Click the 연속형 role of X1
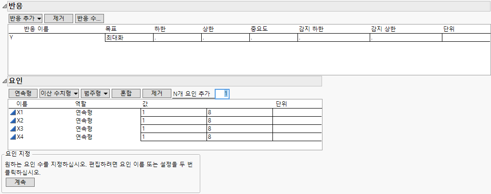 point(84,112)
